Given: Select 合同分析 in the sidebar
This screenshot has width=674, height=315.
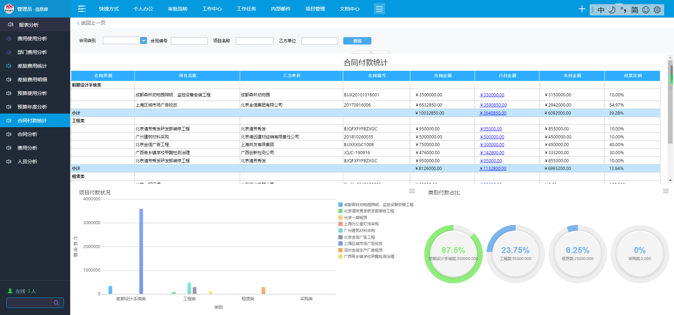Looking at the screenshot, I should point(27,134).
